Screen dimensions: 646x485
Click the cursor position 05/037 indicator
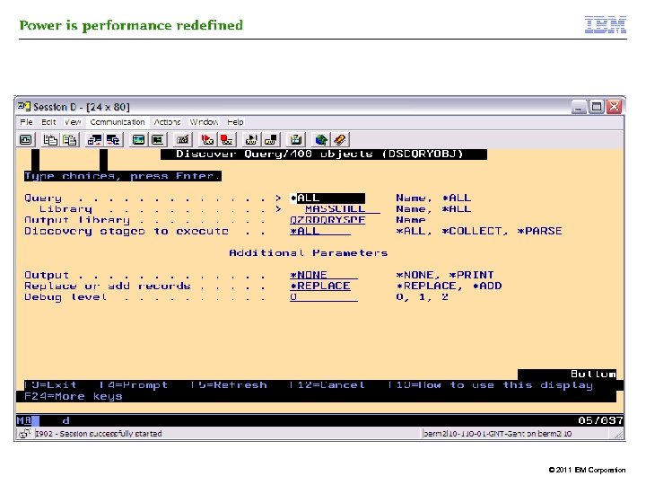point(600,420)
